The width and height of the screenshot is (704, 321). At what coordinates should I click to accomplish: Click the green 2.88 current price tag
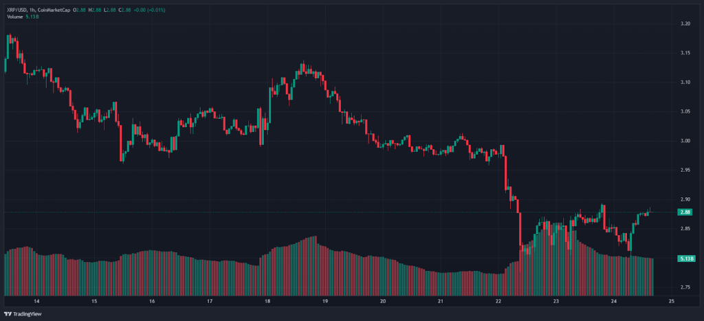[684, 212]
